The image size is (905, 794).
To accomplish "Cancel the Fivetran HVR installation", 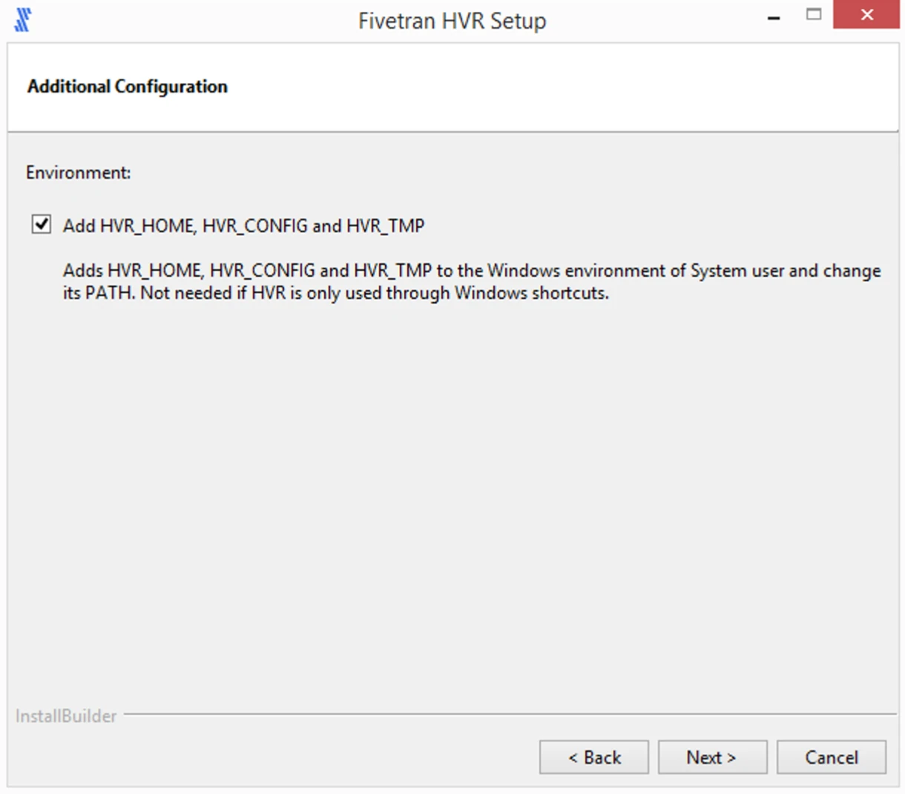I will (x=831, y=757).
